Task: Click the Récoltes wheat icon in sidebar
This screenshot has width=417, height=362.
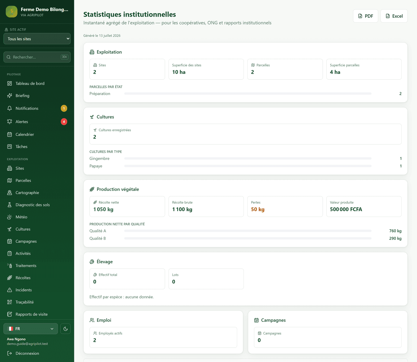Action: pos(10,278)
